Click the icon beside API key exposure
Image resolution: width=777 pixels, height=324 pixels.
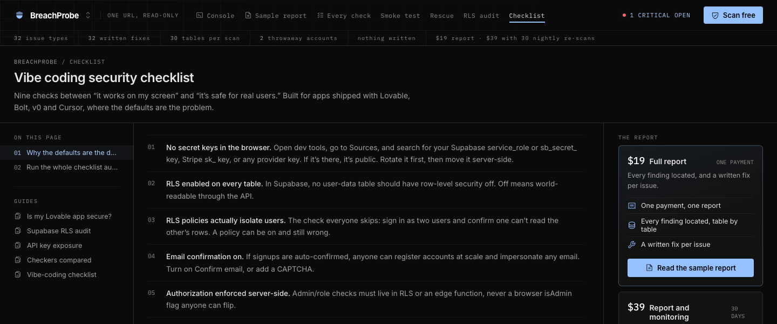click(x=18, y=246)
